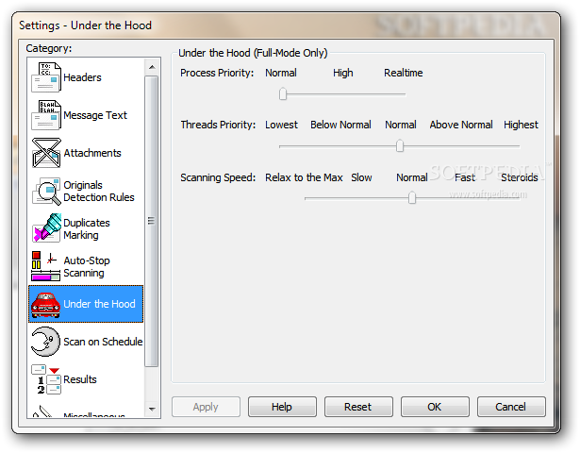This screenshot has width=580, height=453.
Task: Click 'Relax to the Max' speed label
Action: [304, 177]
